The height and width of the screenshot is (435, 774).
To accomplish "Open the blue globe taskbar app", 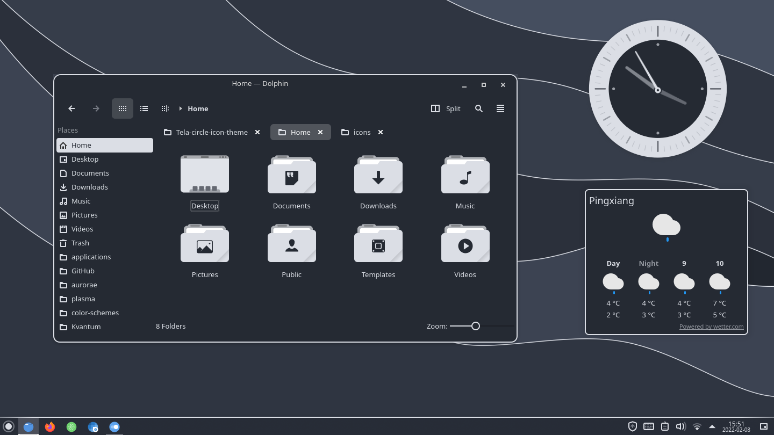I will click(x=93, y=426).
